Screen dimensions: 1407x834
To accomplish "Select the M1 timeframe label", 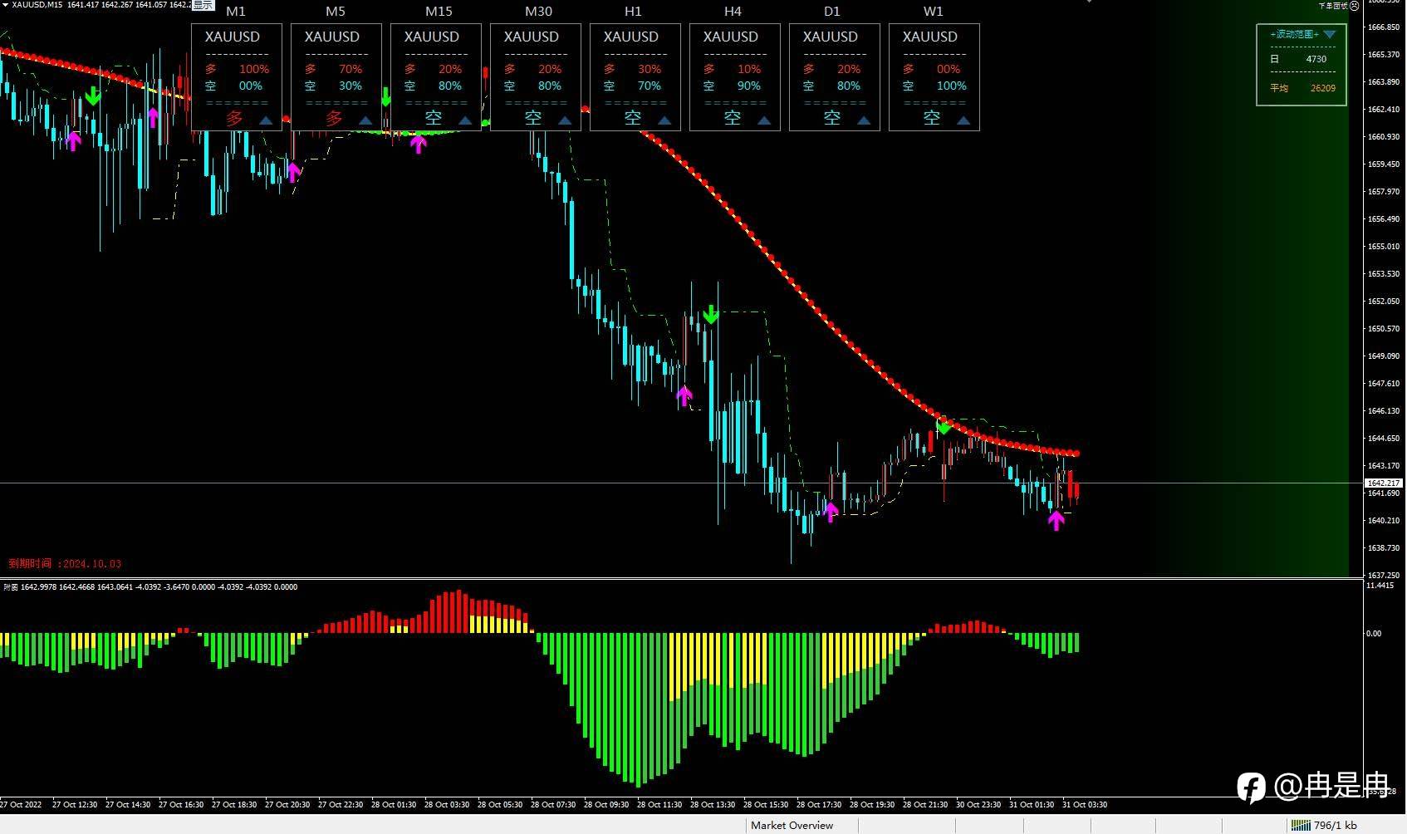I will (236, 12).
